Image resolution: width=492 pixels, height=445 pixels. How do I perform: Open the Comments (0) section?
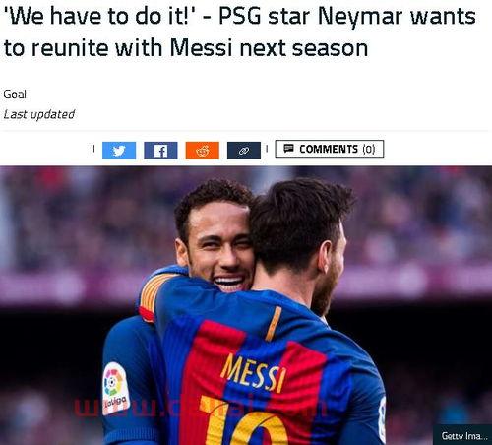330,149
